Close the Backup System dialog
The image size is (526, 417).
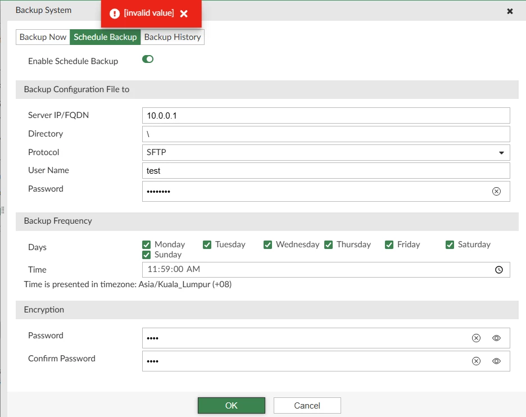510,11
